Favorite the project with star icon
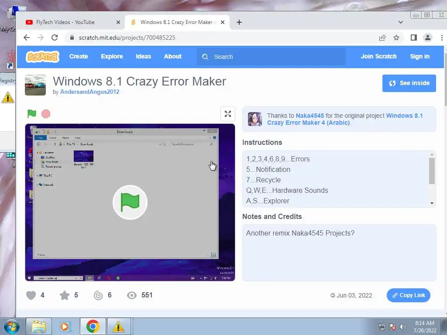This screenshot has width=447, height=335. point(65,295)
